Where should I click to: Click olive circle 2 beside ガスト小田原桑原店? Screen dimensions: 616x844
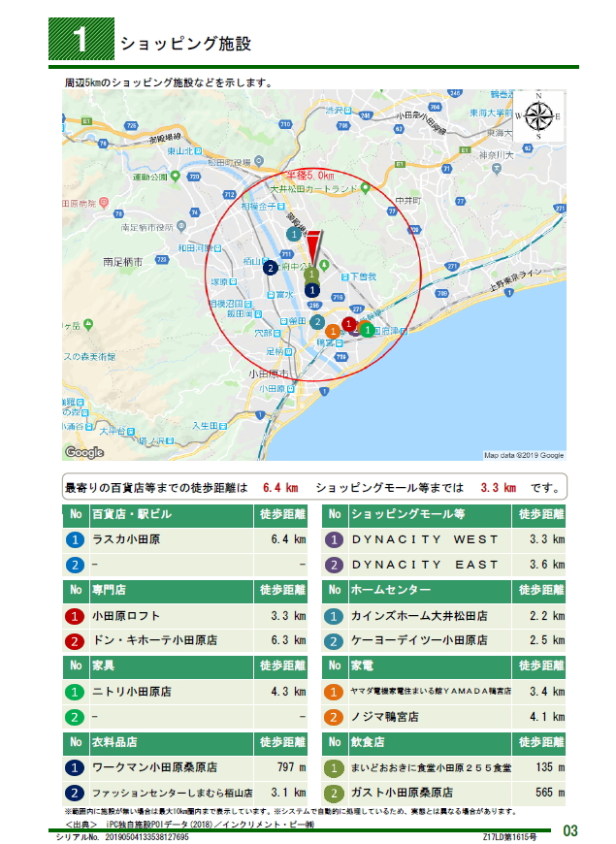(x=334, y=793)
